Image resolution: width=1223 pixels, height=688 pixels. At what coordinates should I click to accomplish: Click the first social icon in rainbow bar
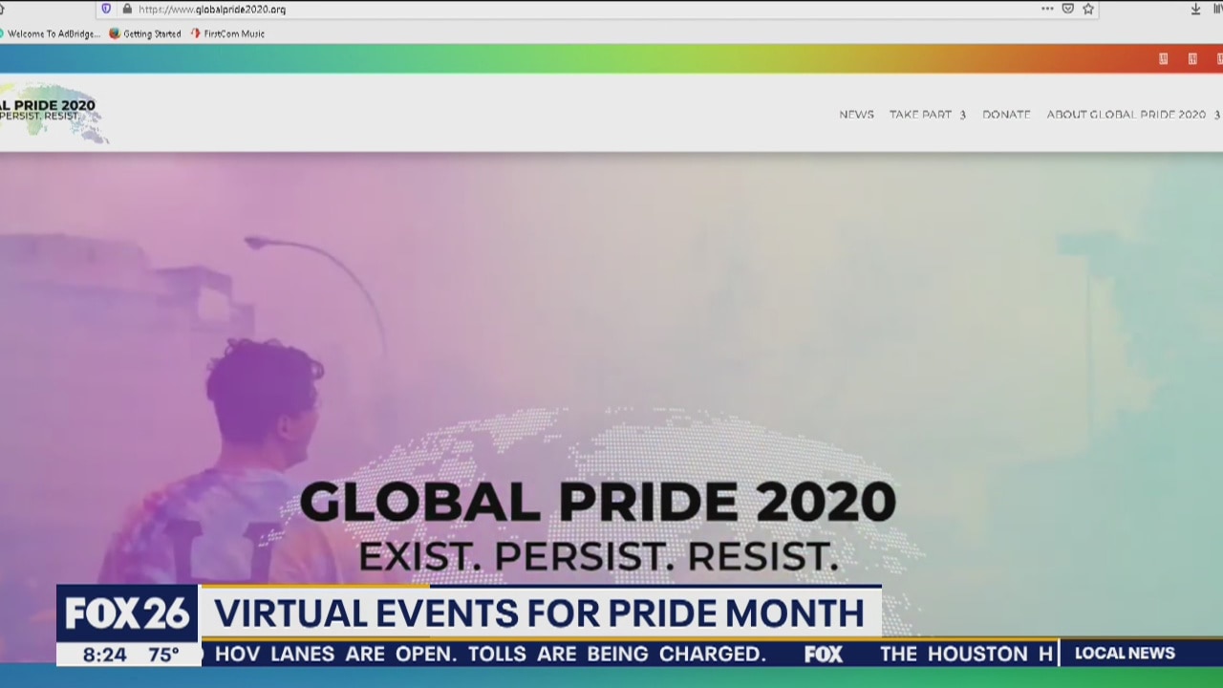click(x=1163, y=58)
